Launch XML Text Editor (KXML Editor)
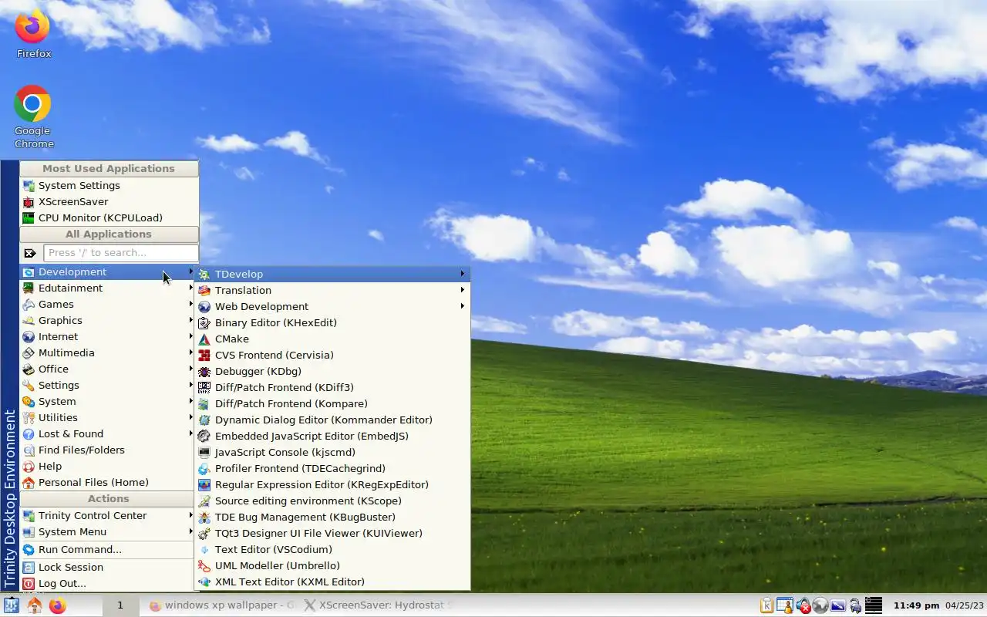 [332, 582]
